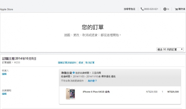Click the Apple Store header link
186x109 pixels.
pyautogui.click(x=6, y=9)
